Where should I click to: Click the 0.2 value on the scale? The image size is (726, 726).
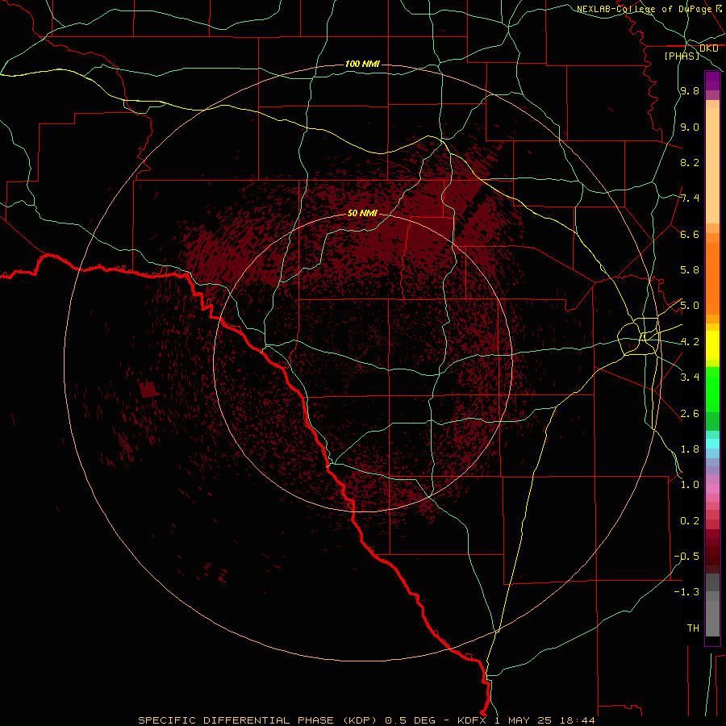point(690,521)
